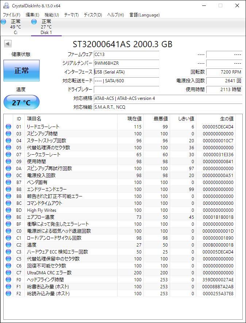The image size is (246, 323).
Task: Click the 電源投入回数 value 2641 回
Action: [224, 81]
